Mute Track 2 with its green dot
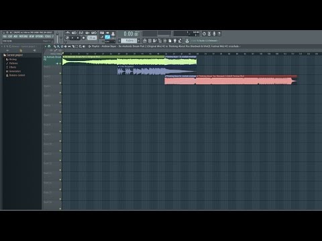This screenshot has height=241, width=322. coord(60,73)
